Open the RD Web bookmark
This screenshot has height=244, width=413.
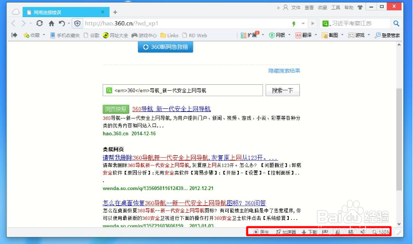[195, 35]
